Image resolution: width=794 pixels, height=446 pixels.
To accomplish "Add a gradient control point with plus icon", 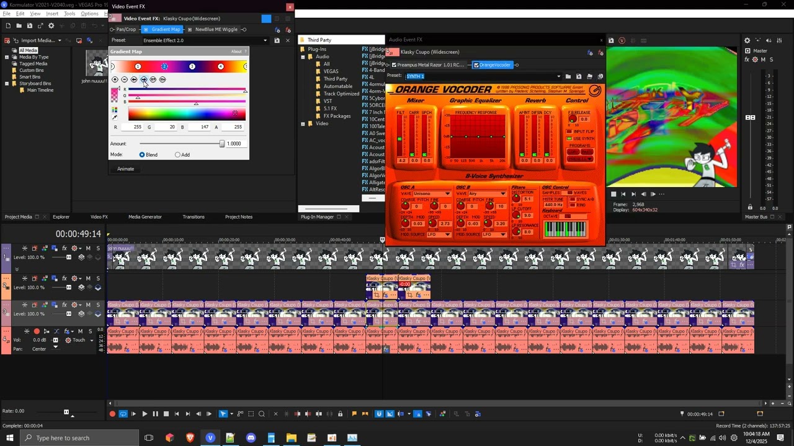I will [x=115, y=79].
